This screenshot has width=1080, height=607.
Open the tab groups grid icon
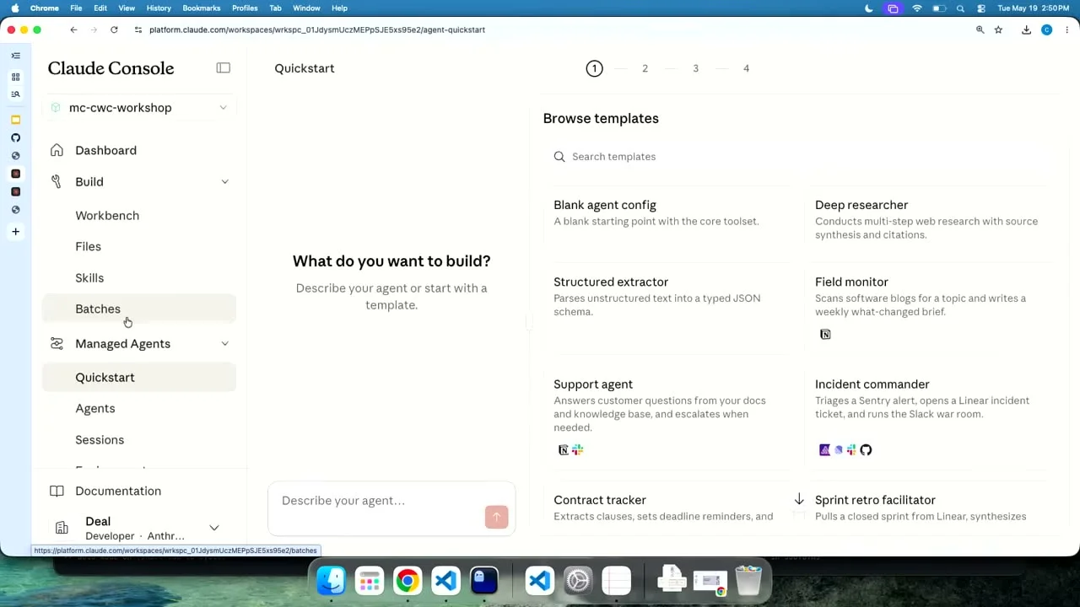click(15, 77)
